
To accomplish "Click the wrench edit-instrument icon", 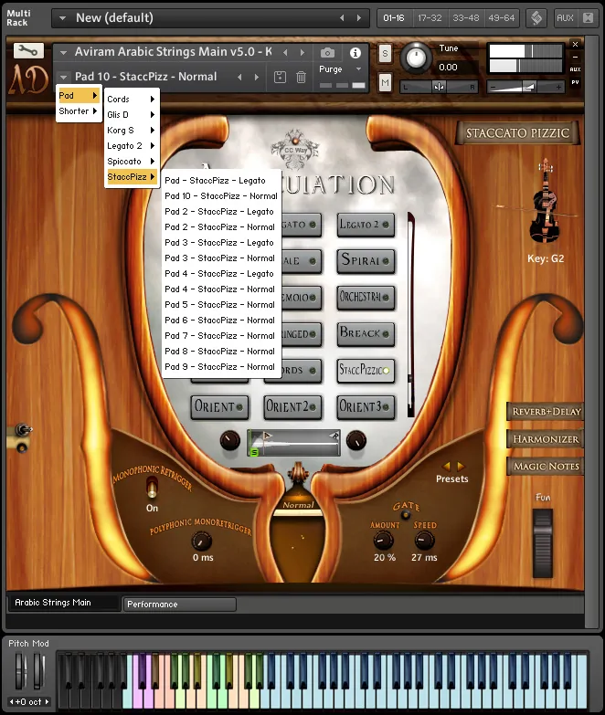I will 29,51.
